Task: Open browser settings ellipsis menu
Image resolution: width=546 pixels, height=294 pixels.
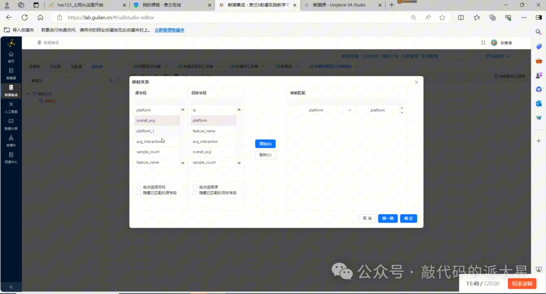Action: tap(524, 17)
